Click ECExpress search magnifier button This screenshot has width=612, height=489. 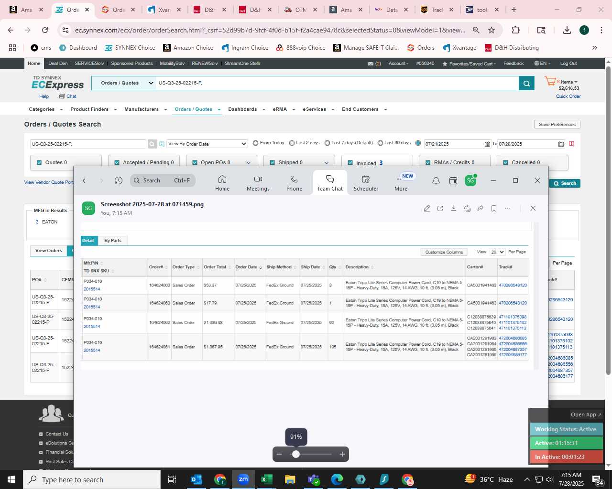coord(526,83)
